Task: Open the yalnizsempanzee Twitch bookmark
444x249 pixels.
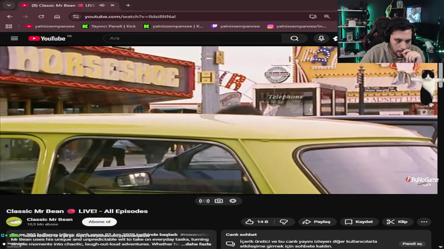Action: point(236,26)
